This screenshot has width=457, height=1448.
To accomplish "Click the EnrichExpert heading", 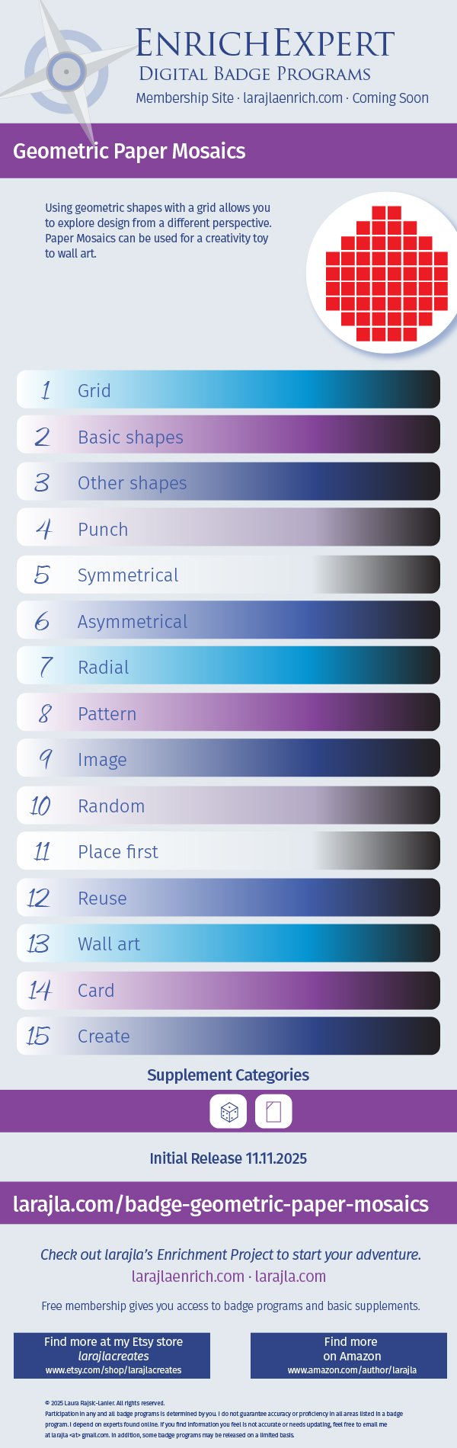I will pos(265,44).
